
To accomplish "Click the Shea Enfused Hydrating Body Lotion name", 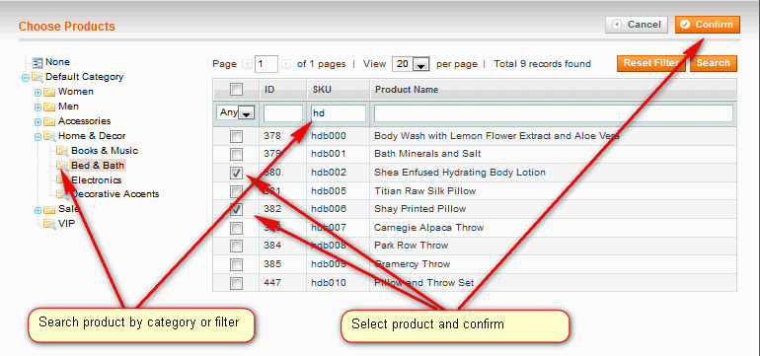I will (x=460, y=173).
